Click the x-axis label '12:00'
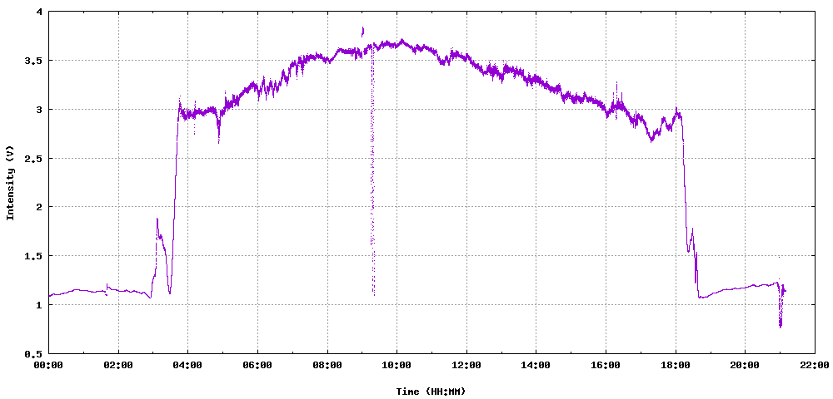This screenshot has width=833, height=399. click(466, 365)
